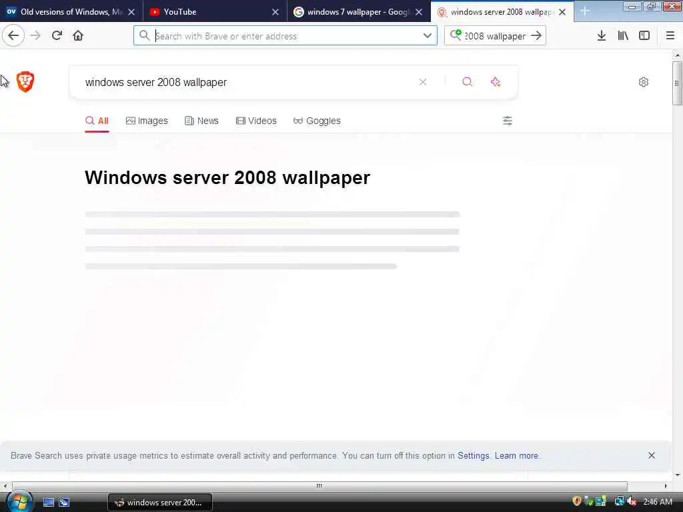Open the downloads panel
Screen dimensions: 683x512
[602, 35]
